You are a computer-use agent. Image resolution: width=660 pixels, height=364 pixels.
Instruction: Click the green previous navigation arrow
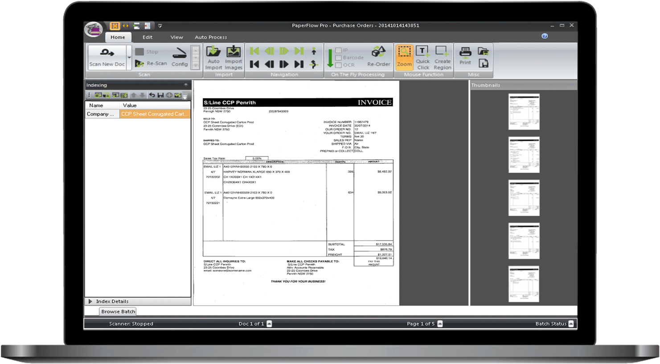tap(269, 51)
